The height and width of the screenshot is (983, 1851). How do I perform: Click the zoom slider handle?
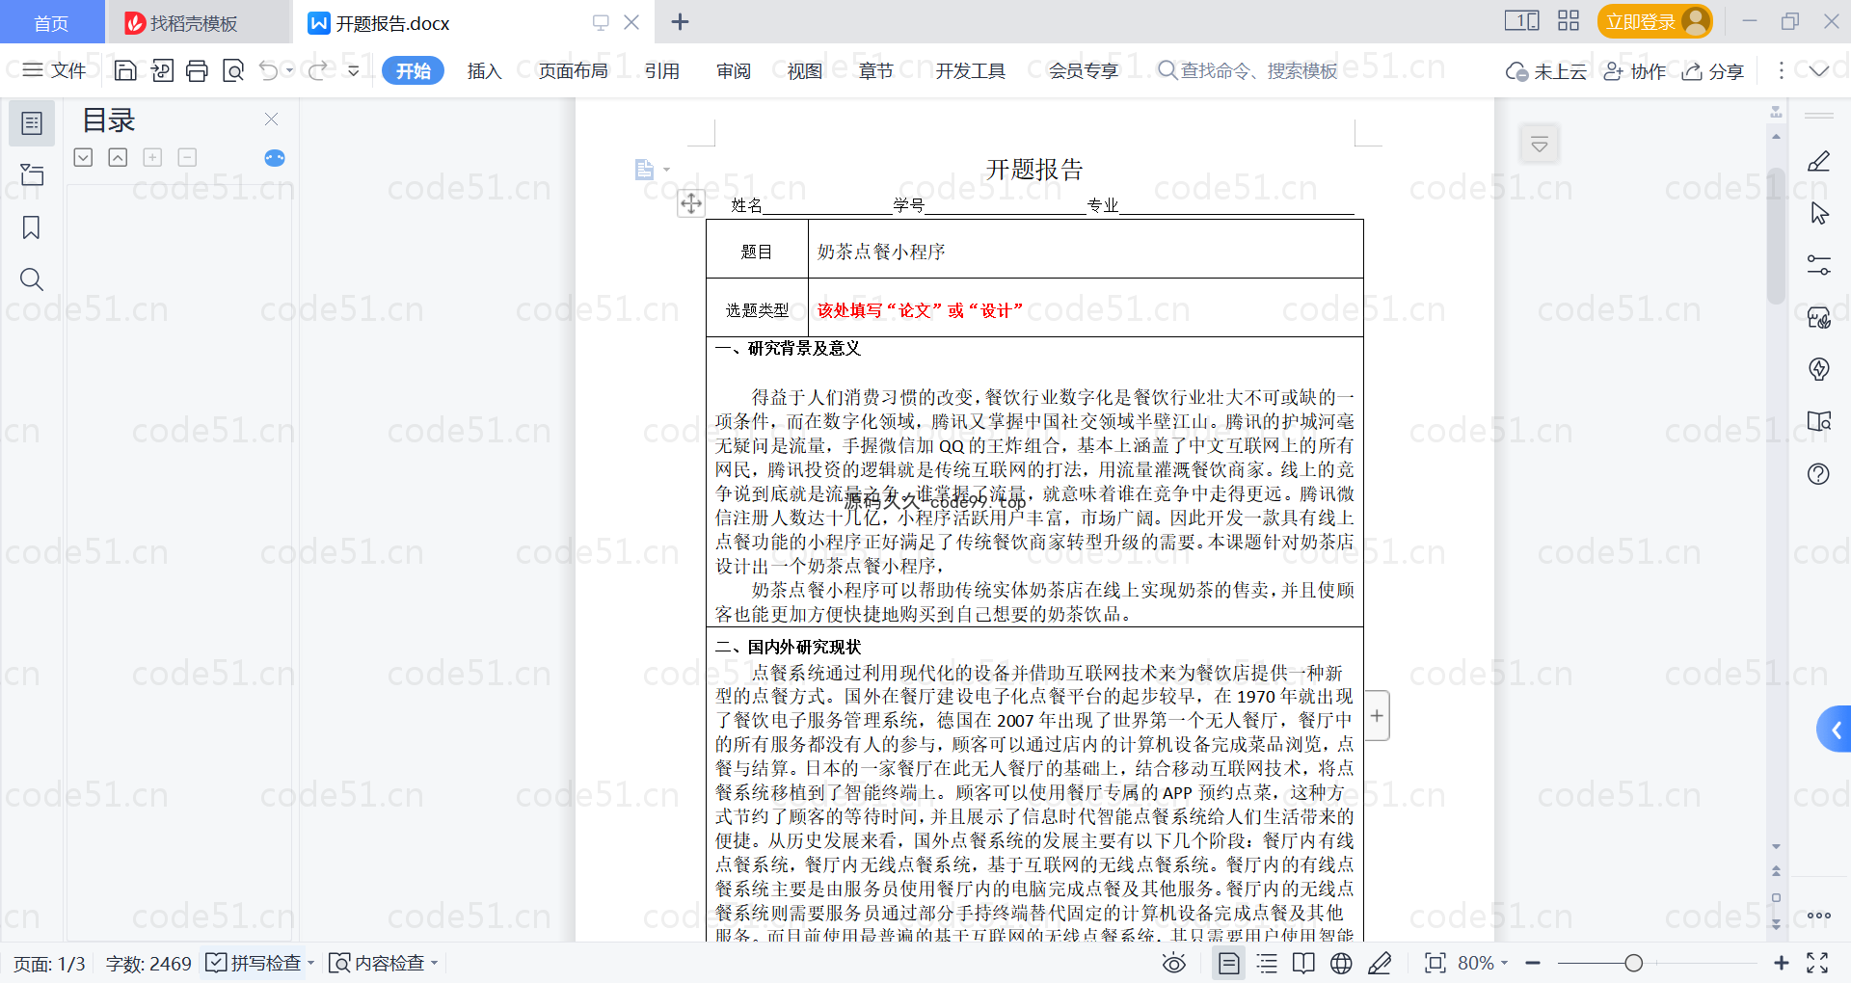click(x=1633, y=963)
